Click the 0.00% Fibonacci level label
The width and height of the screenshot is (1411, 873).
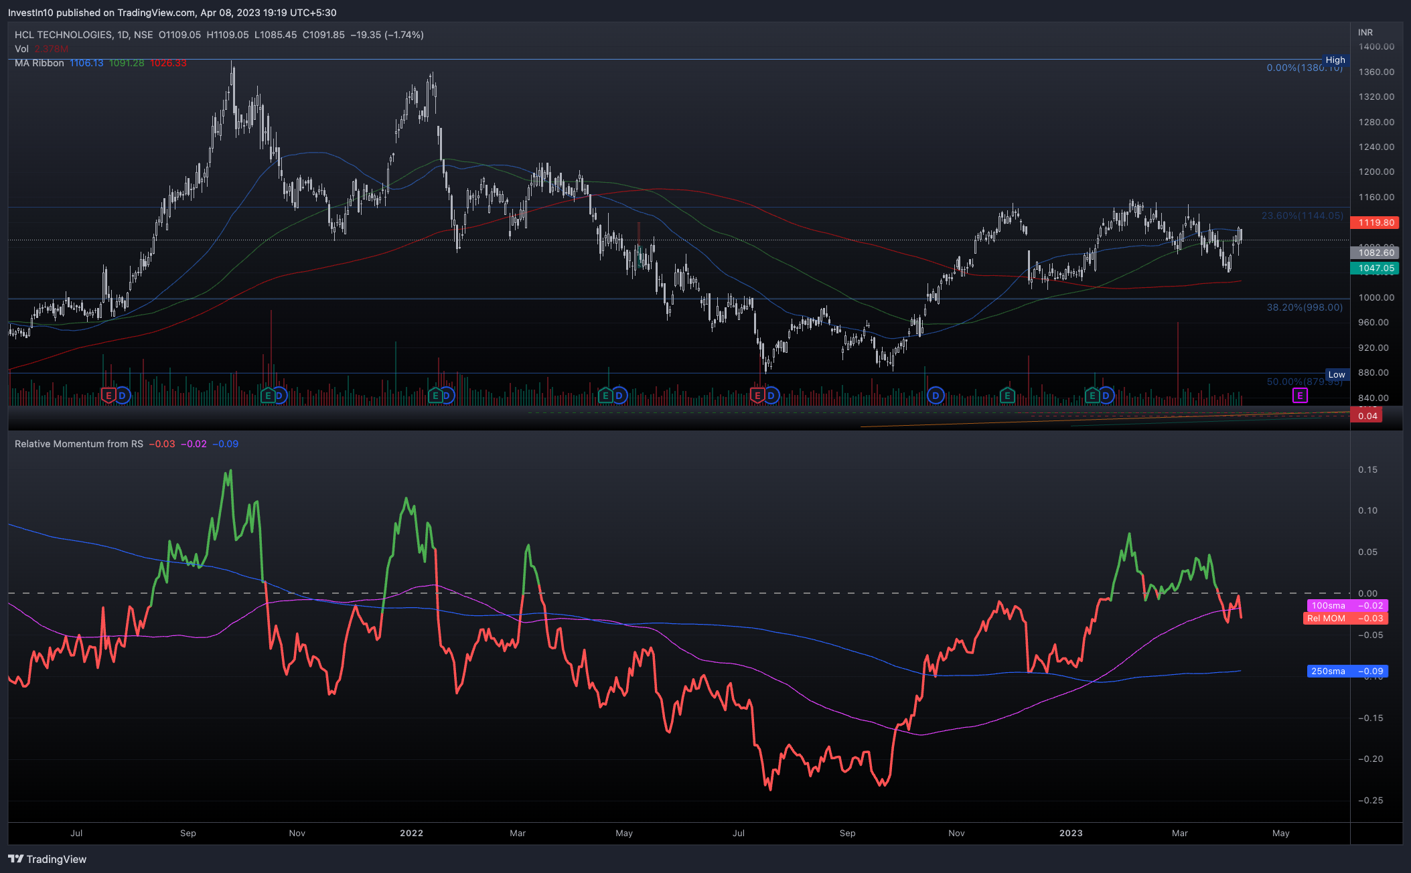pos(1305,68)
